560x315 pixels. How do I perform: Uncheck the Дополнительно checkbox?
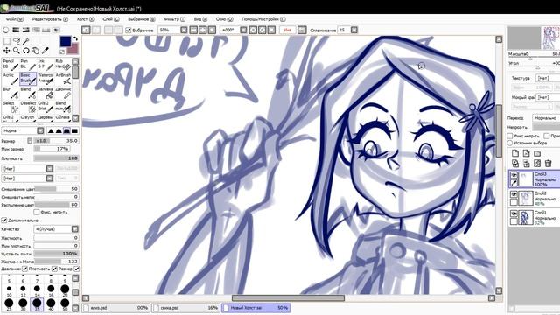(x=4, y=220)
